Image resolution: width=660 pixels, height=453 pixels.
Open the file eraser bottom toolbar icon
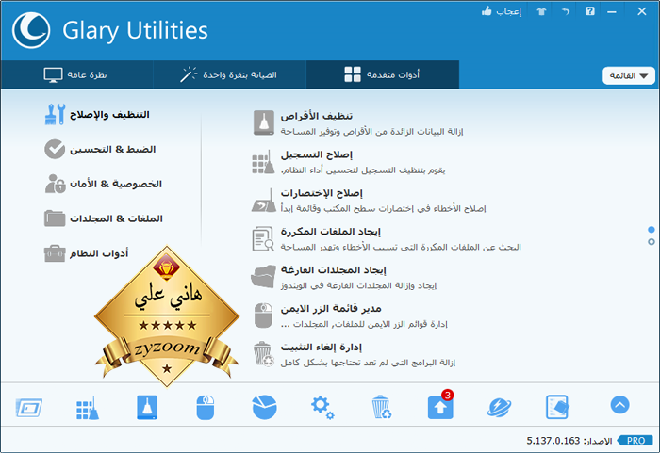(558, 407)
